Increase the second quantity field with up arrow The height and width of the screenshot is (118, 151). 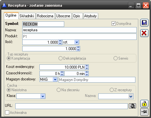(78, 48)
